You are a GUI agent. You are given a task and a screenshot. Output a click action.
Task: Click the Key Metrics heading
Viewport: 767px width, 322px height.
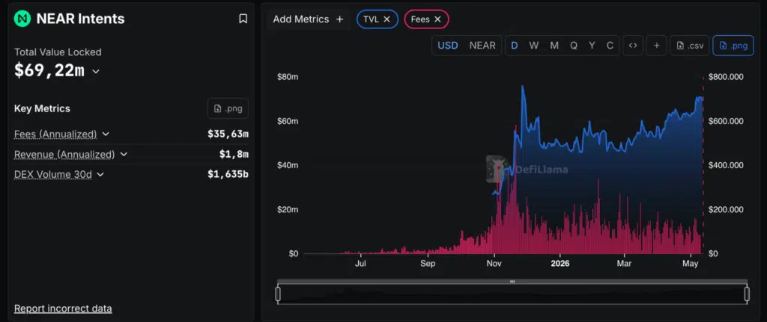pos(42,108)
